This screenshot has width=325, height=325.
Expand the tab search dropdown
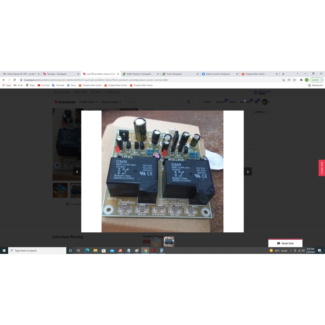[298, 74]
